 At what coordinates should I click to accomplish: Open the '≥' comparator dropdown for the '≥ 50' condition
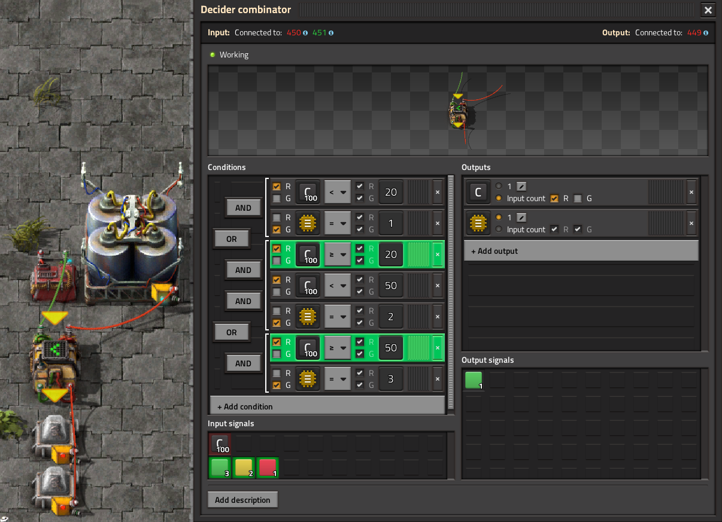(x=338, y=348)
